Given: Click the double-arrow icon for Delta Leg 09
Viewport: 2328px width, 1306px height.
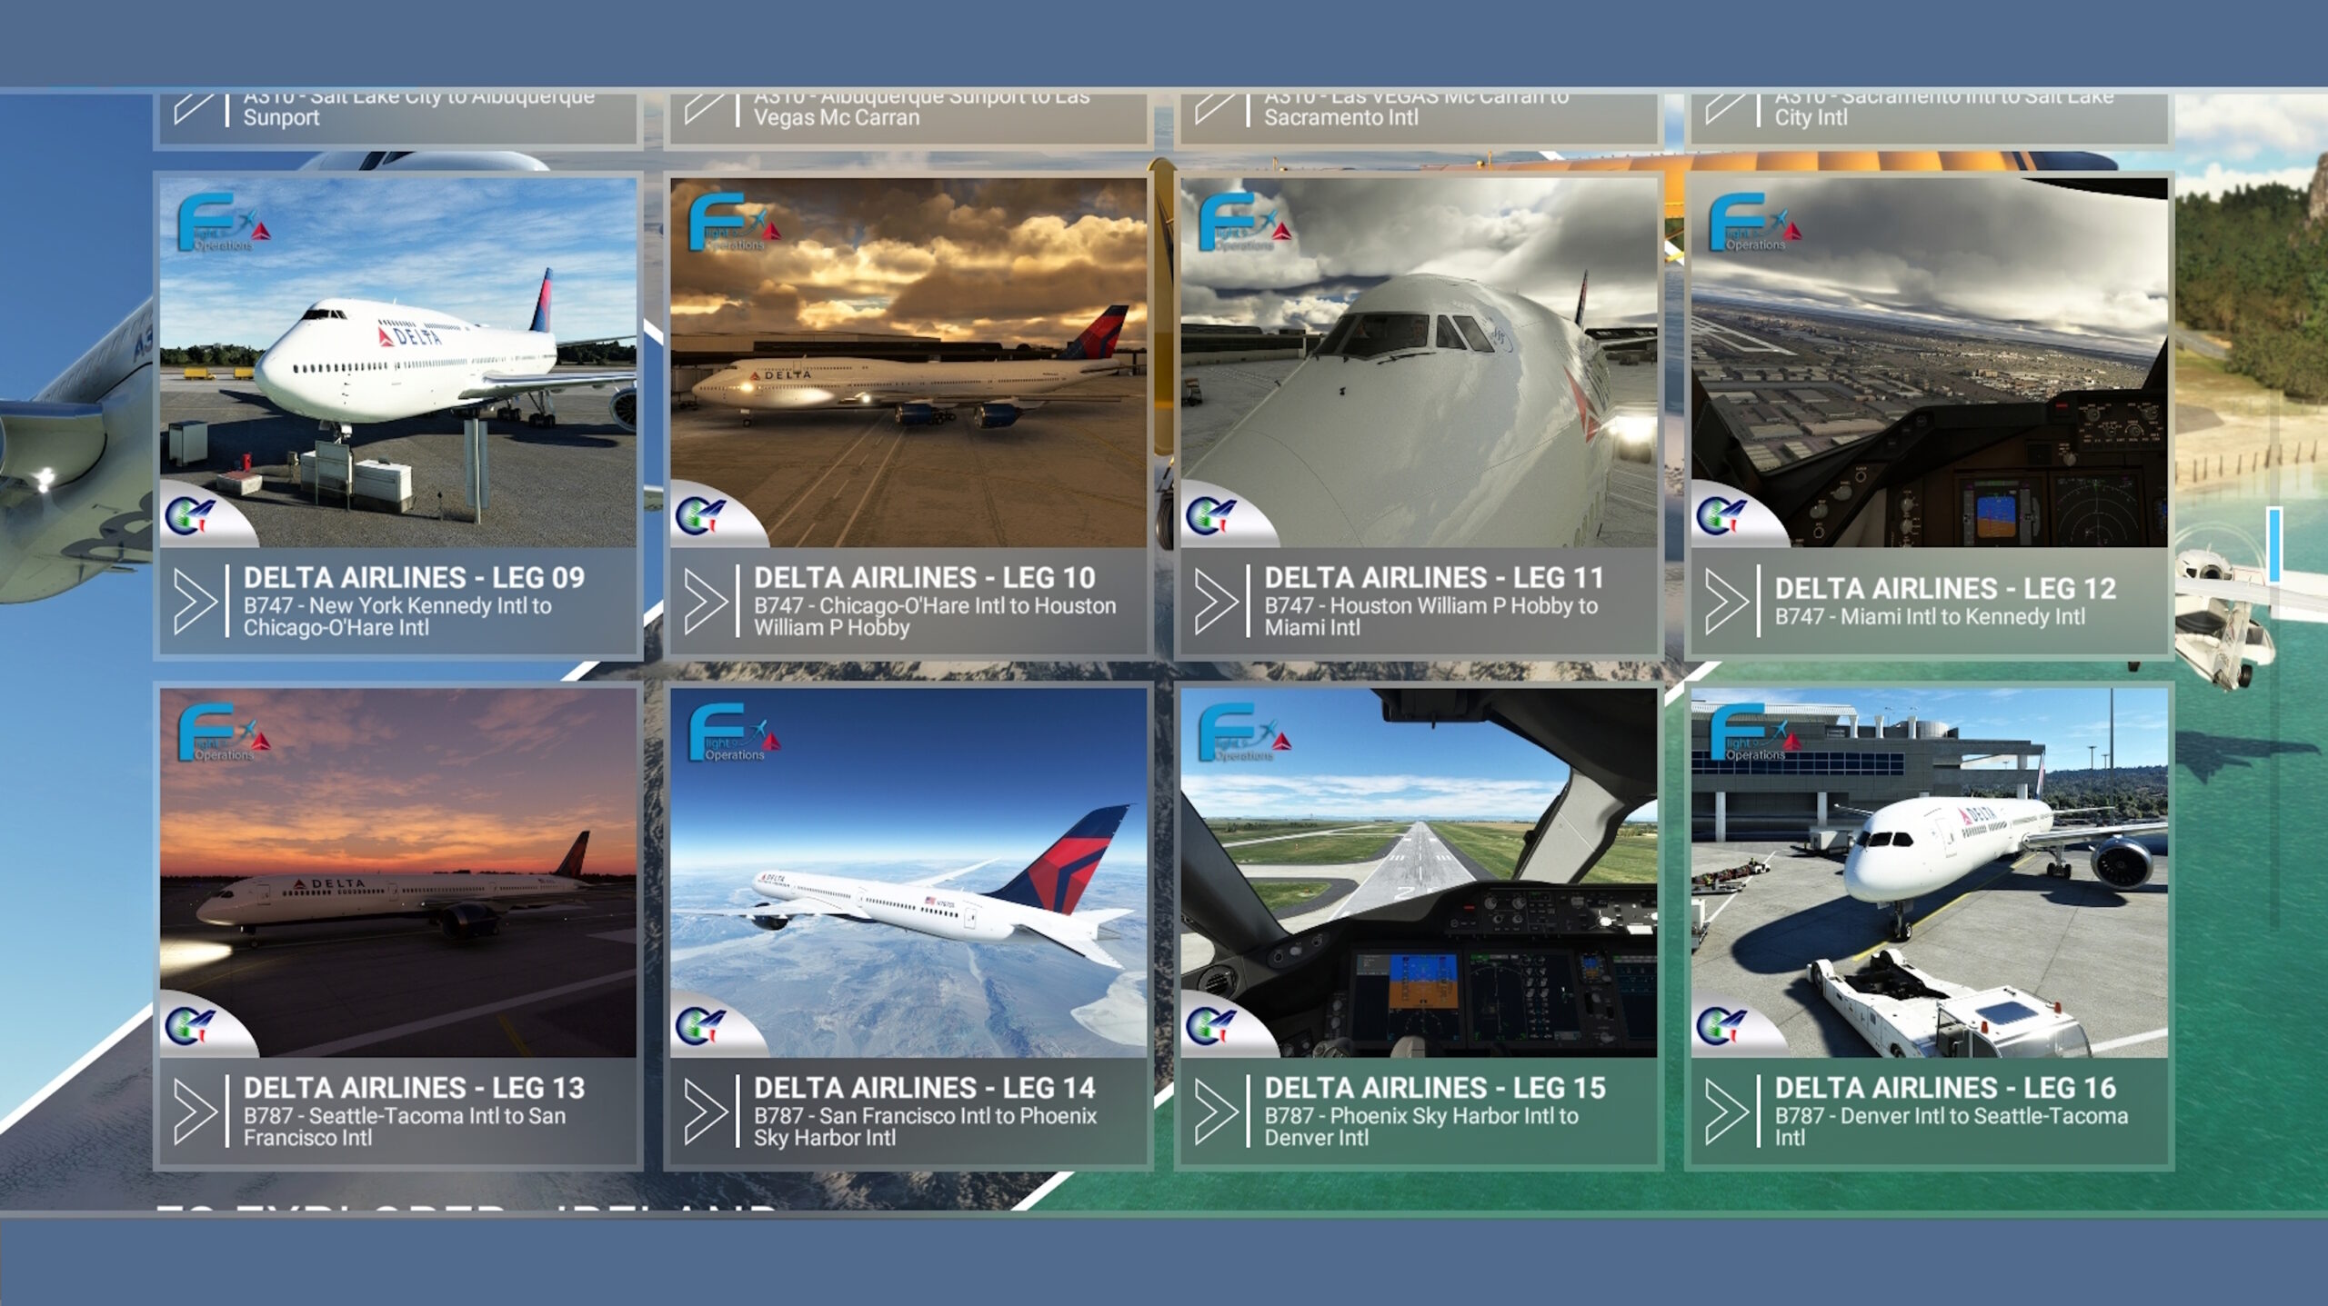Looking at the screenshot, I should click(x=196, y=601).
